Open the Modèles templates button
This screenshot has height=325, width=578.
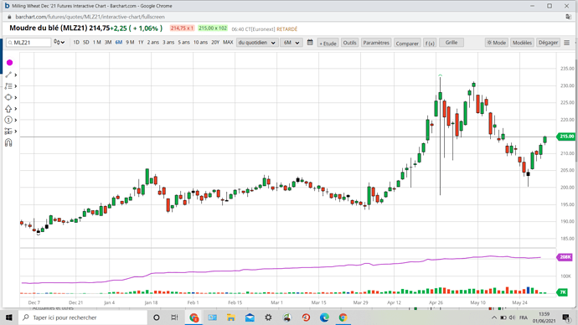pyautogui.click(x=522, y=43)
